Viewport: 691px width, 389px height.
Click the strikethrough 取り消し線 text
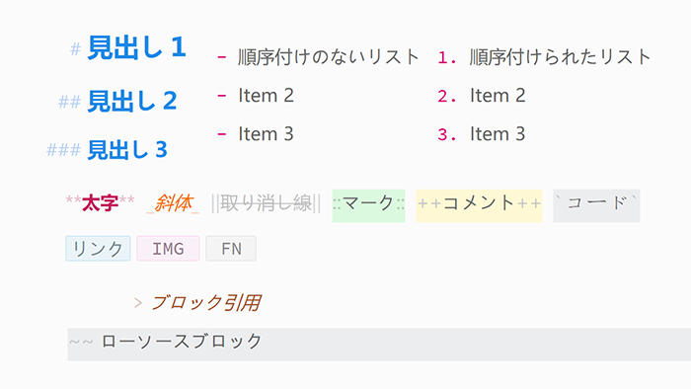click(x=266, y=203)
